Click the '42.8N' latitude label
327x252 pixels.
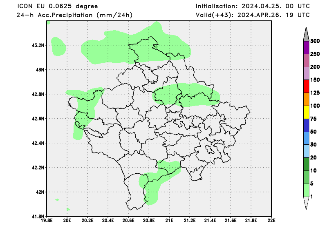(38, 94)
